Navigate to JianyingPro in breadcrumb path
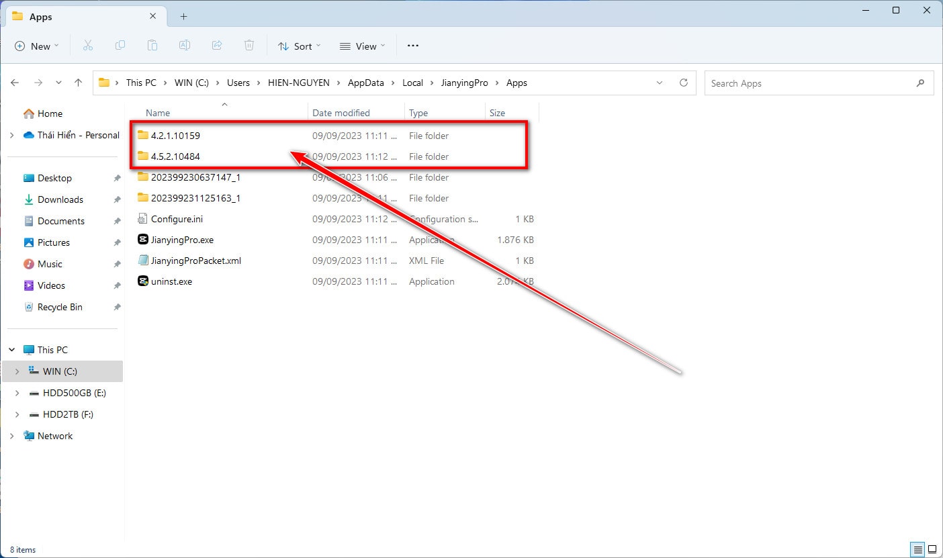 (465, 83)
